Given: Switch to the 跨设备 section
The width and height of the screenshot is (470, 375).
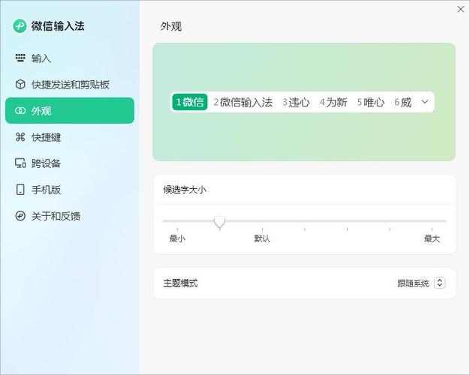Looking at the screenshot, I should 70,163.
